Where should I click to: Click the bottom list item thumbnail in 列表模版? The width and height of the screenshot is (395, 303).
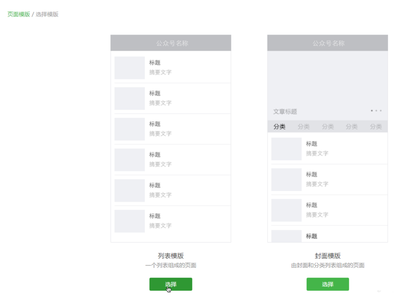[x=129, y=221]
